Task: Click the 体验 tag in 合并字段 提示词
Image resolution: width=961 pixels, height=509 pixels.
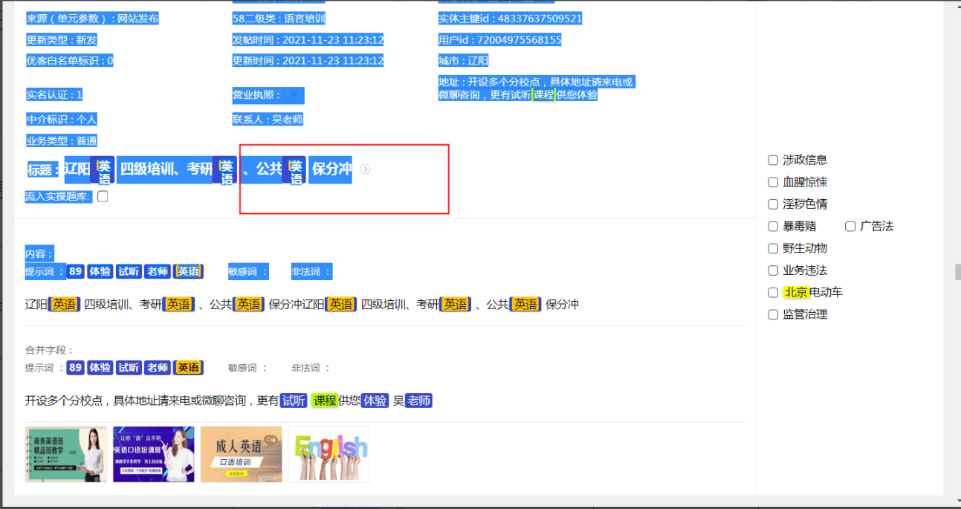Action: tap(100, 368)
